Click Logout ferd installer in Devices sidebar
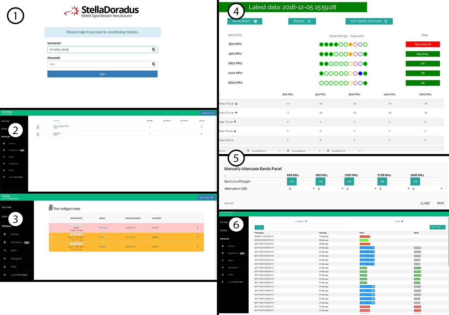Screen dimensions: 449x315 point(19,275)
